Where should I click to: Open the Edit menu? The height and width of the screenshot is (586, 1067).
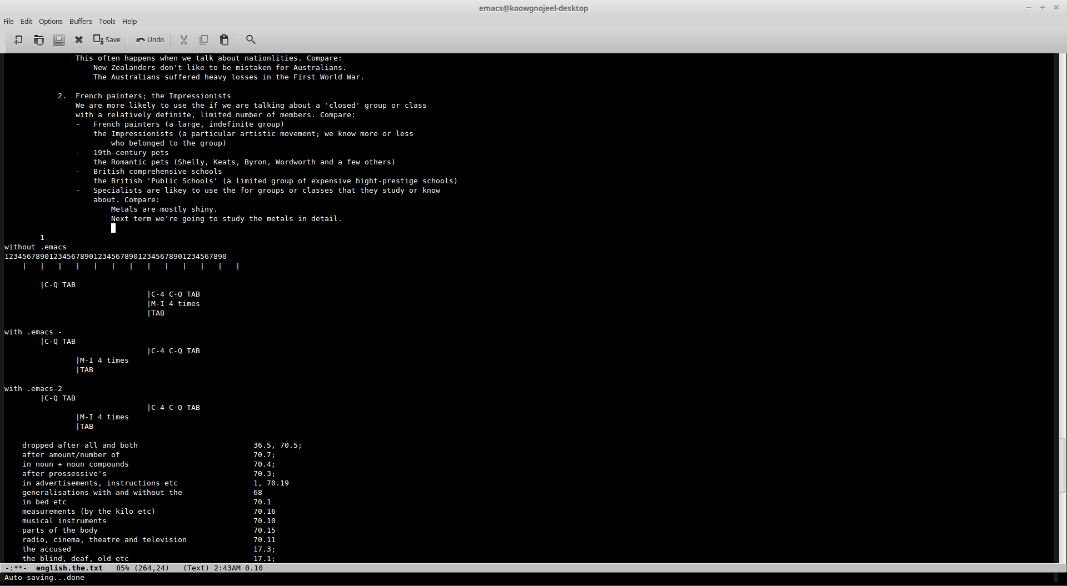(x=27, y=21)
